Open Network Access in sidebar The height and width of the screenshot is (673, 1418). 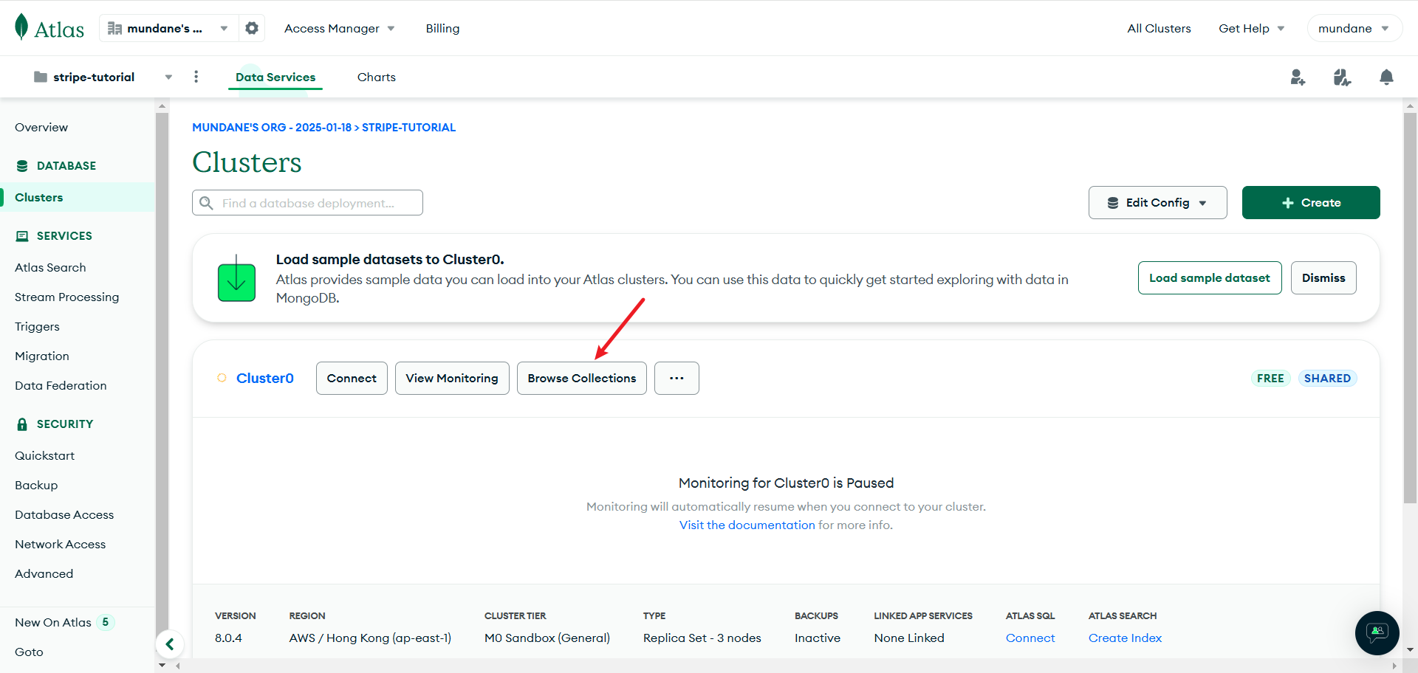[60, 544]
